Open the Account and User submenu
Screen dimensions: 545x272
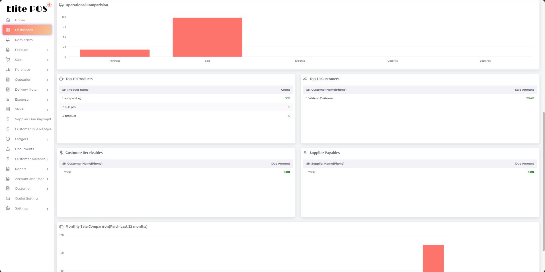47,179
